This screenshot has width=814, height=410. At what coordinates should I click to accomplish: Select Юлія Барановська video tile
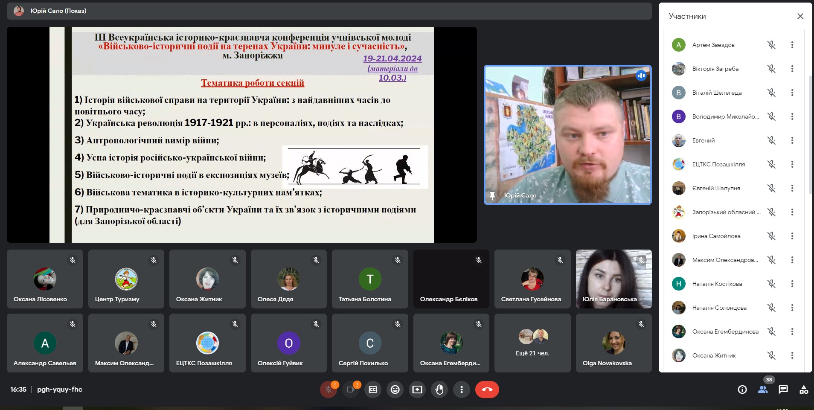pyautogui.click(x=613, y=279)
